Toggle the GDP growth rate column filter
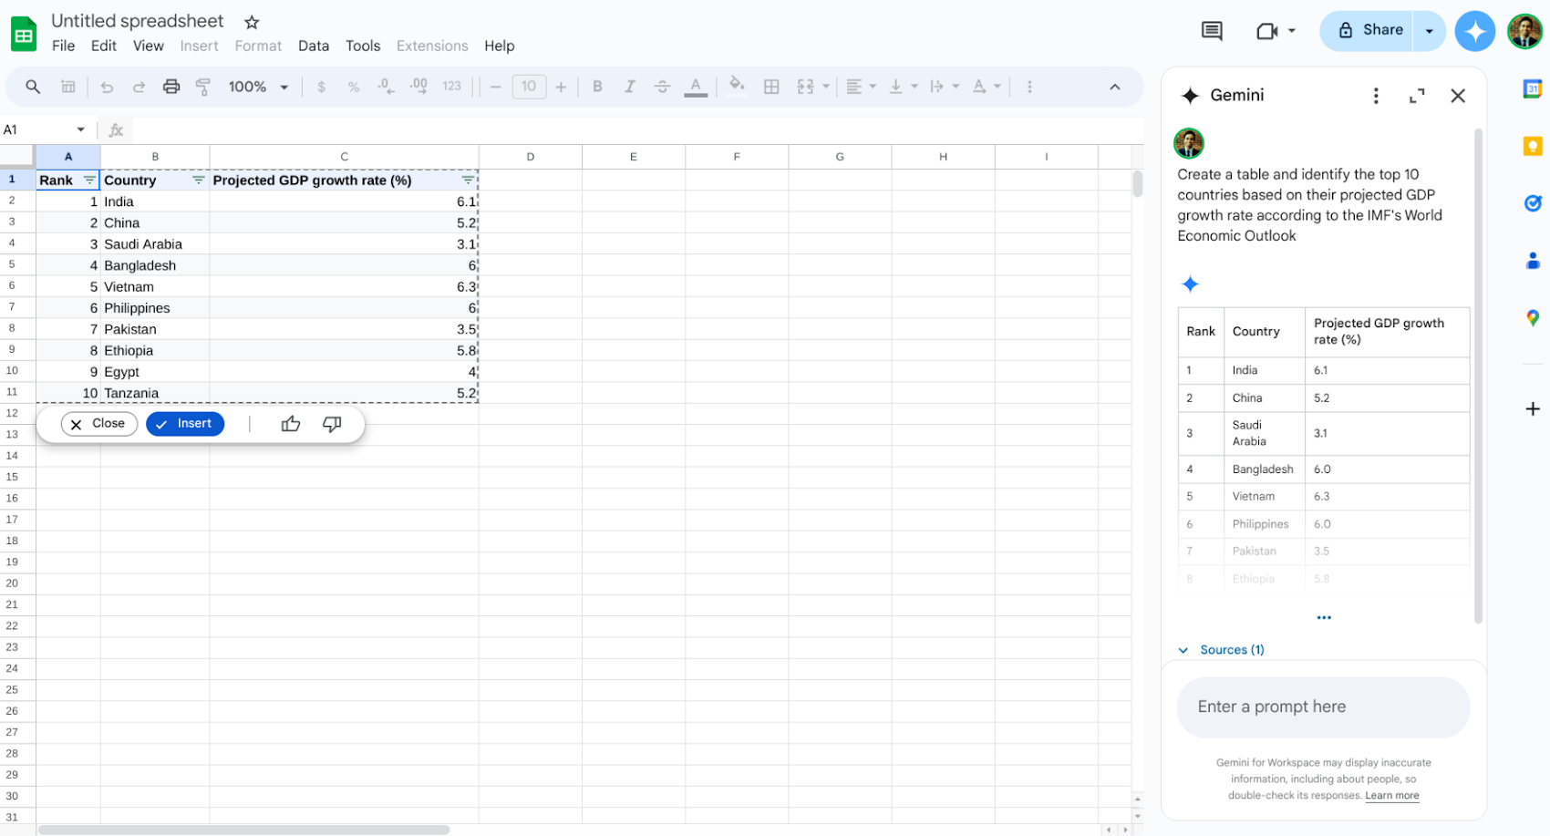 click(467, 181)
